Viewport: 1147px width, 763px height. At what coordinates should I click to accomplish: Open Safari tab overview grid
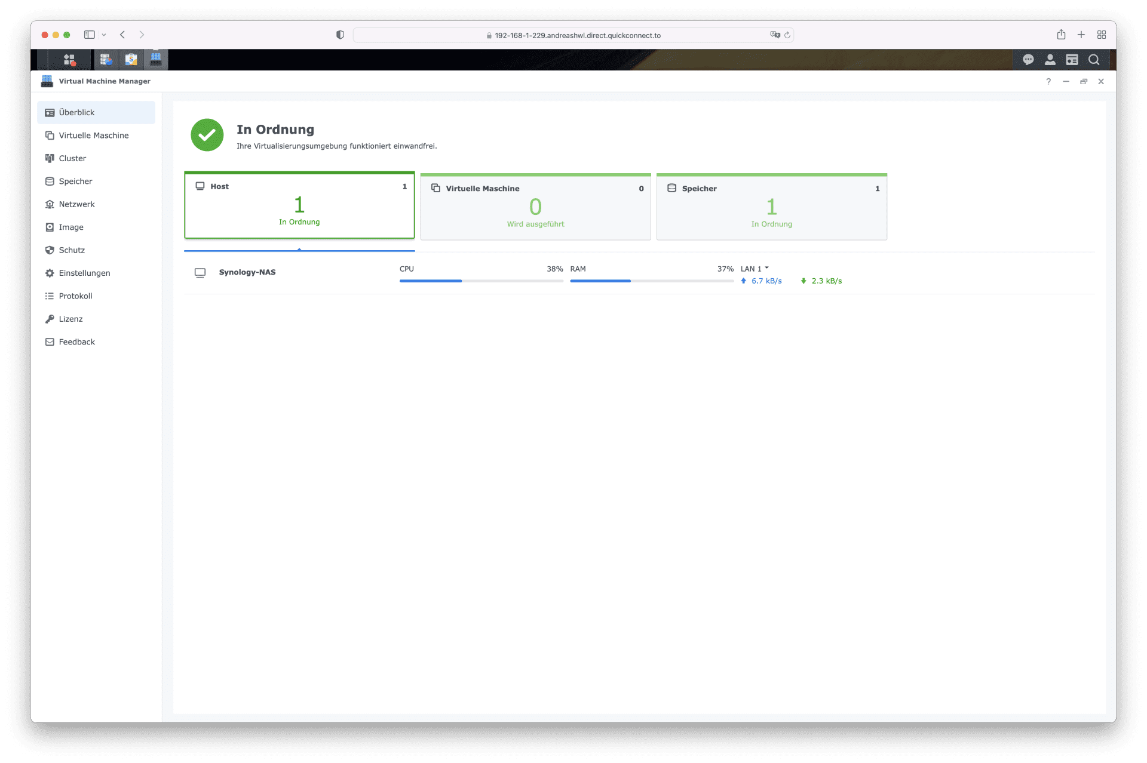pos(1102,35)
